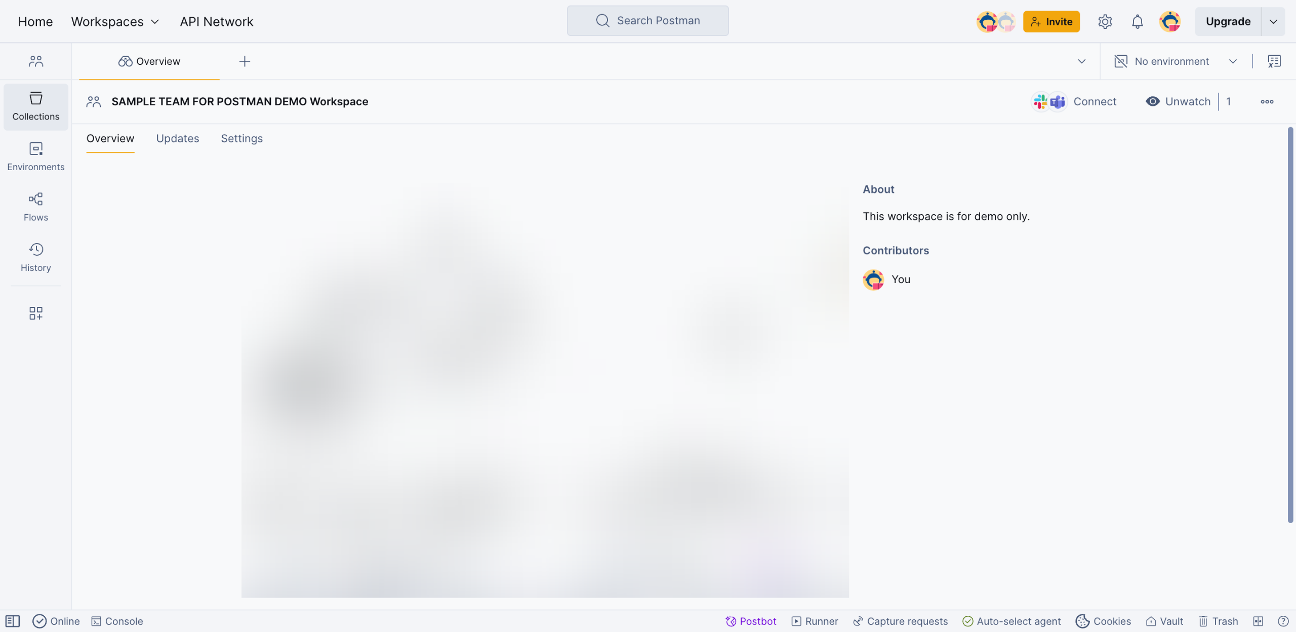Toggle two-pane layout icon in footer
The height and width of the screenshot is (632, 1296).
1258,621
